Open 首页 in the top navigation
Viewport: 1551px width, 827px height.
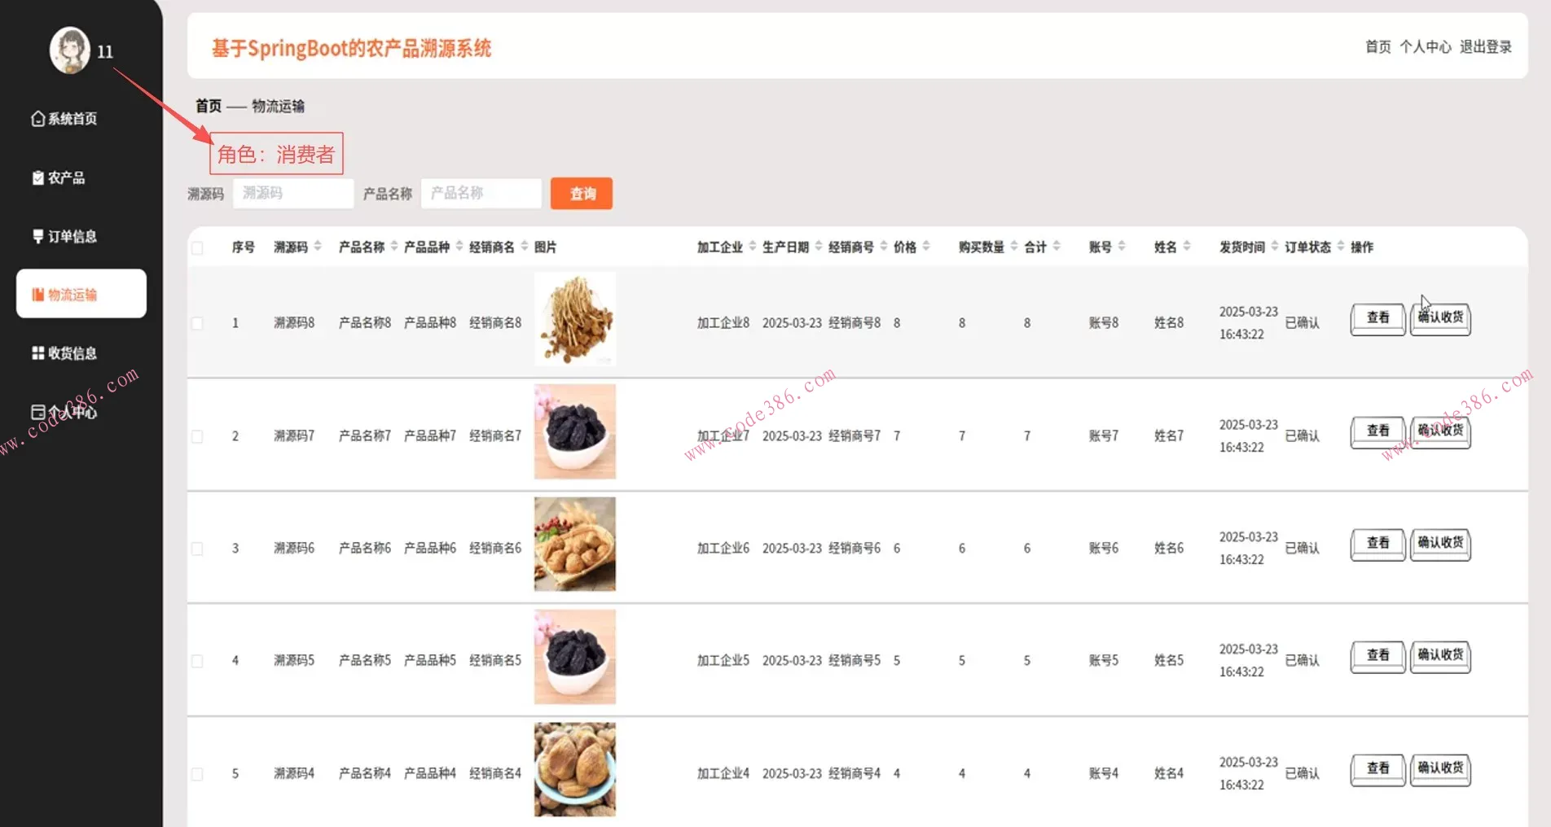tap(1377, 46)
